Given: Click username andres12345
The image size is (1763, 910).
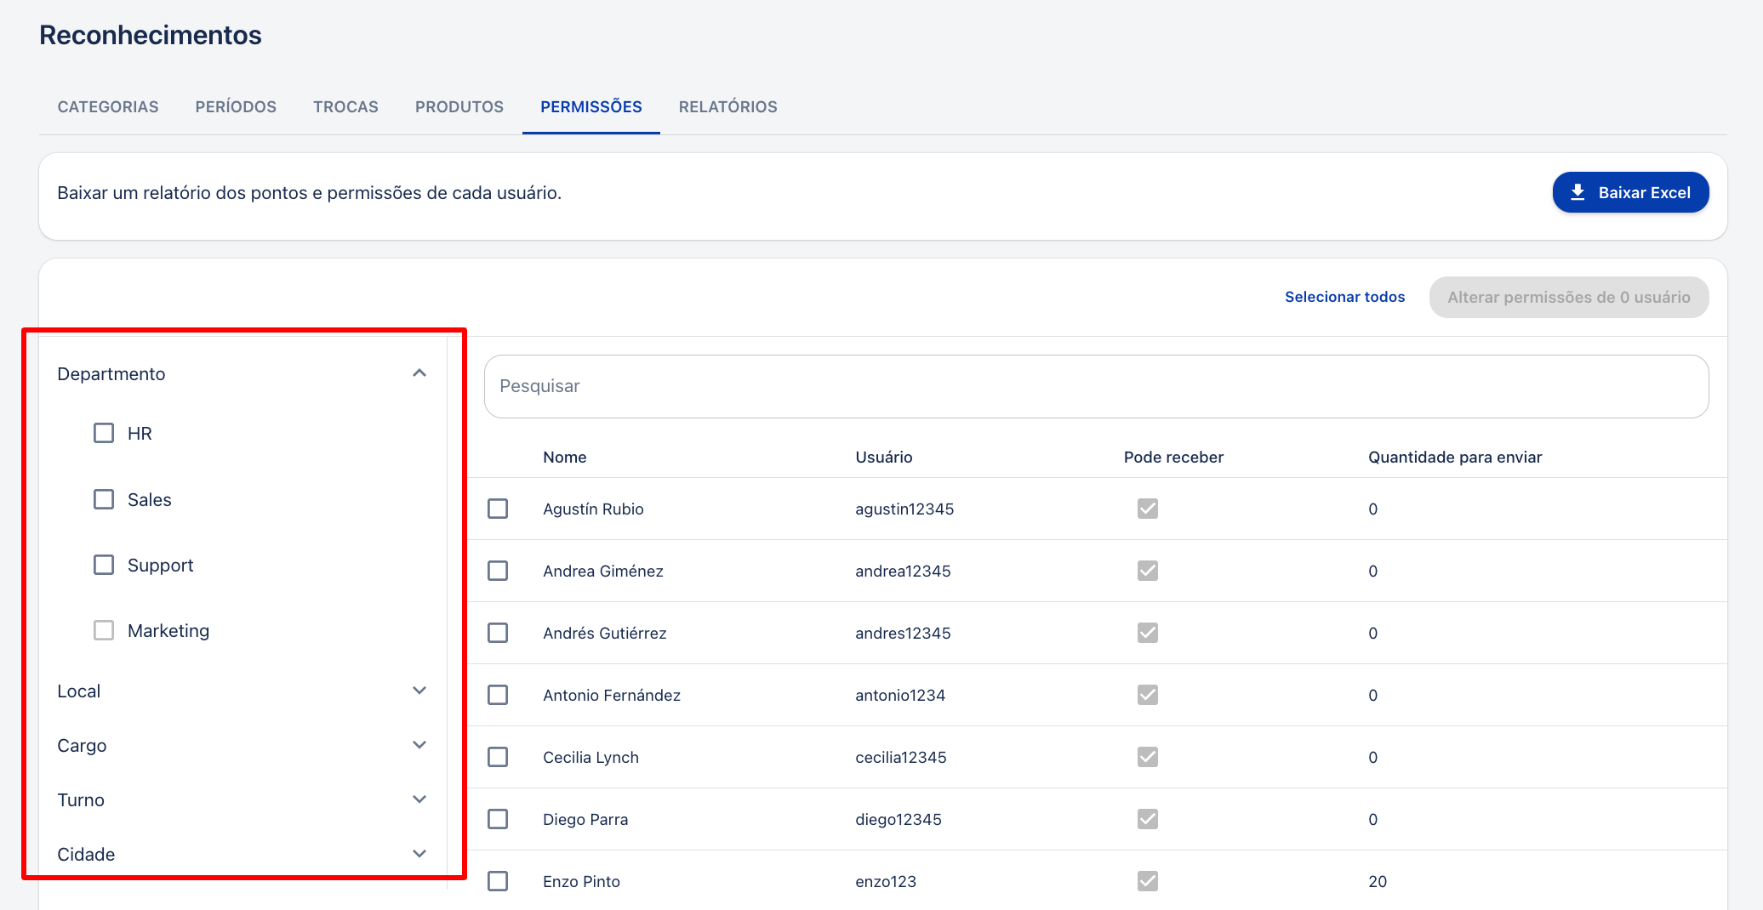Looking at the screenshot, I should tap(903, 633).
